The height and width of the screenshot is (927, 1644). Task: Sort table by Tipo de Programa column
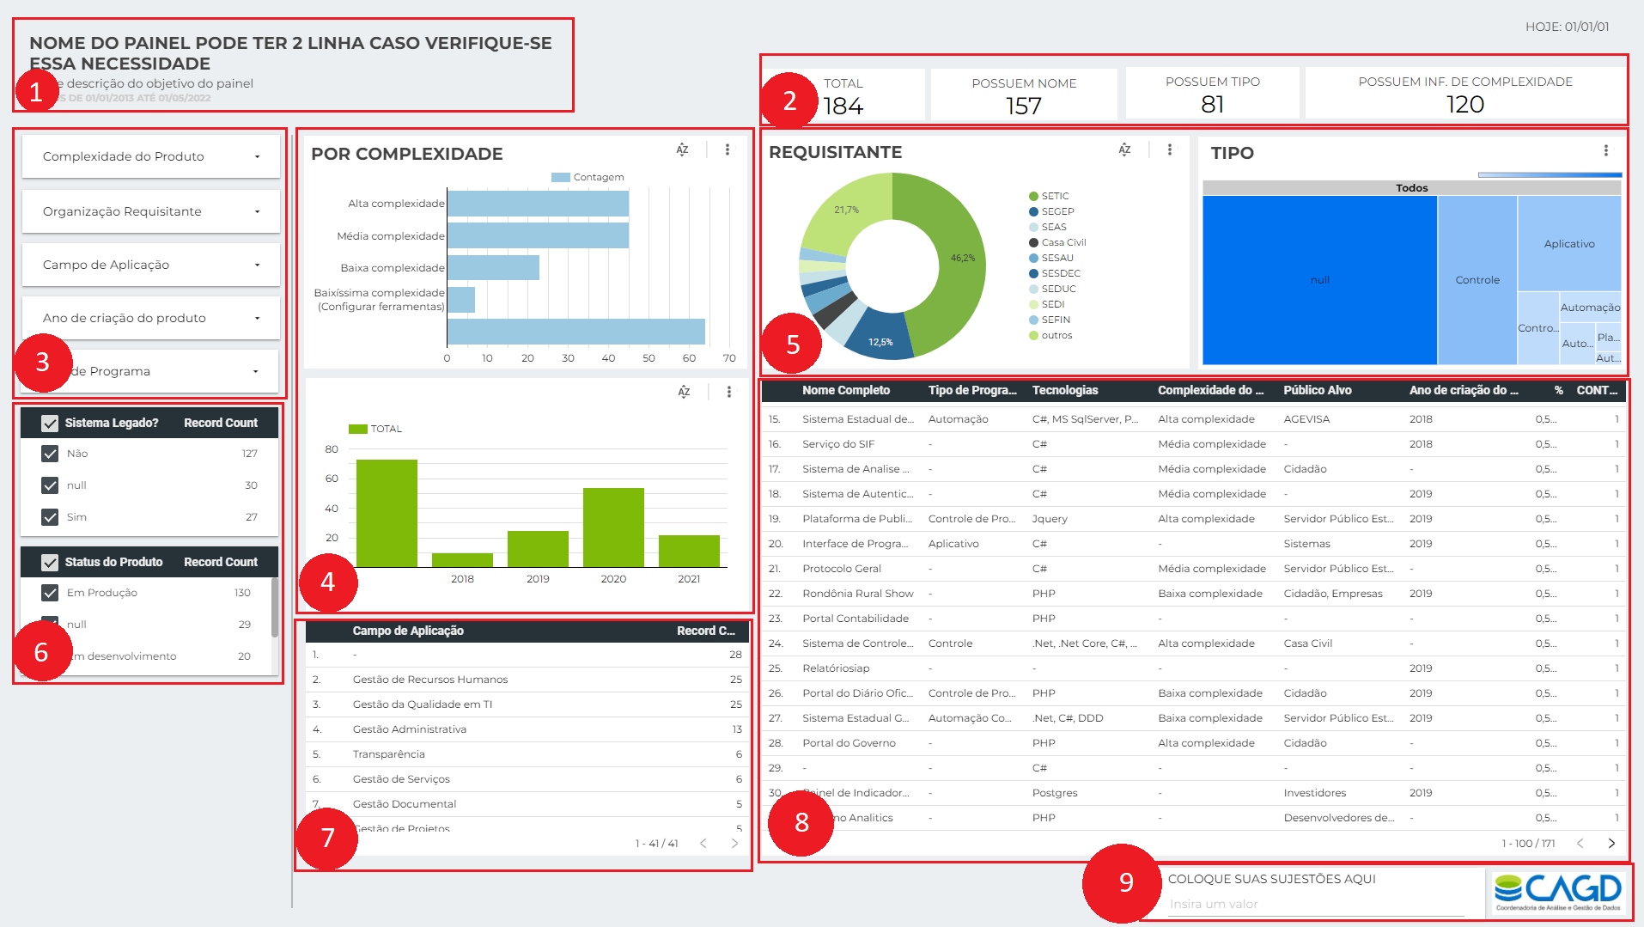(x=972, y=390)
